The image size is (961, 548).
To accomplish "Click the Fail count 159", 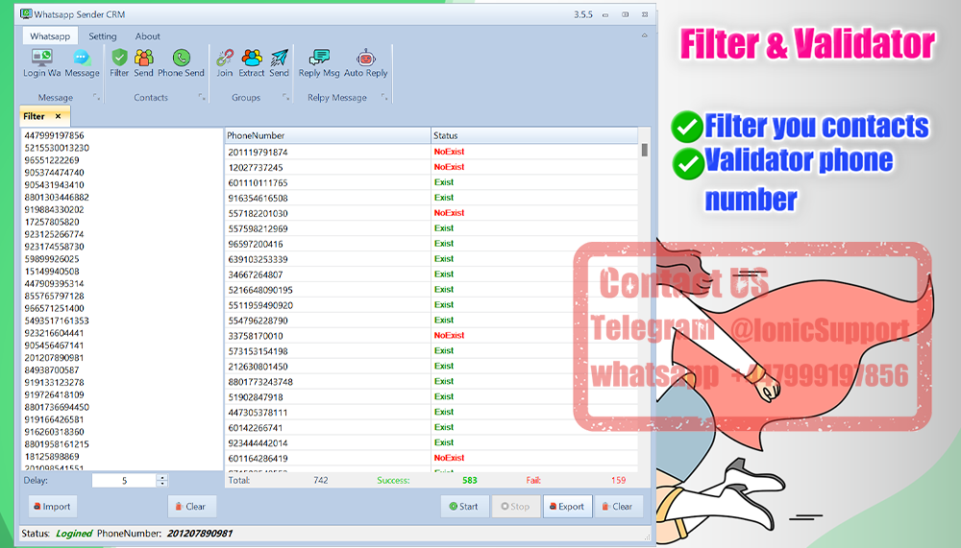I will [618, 481].
